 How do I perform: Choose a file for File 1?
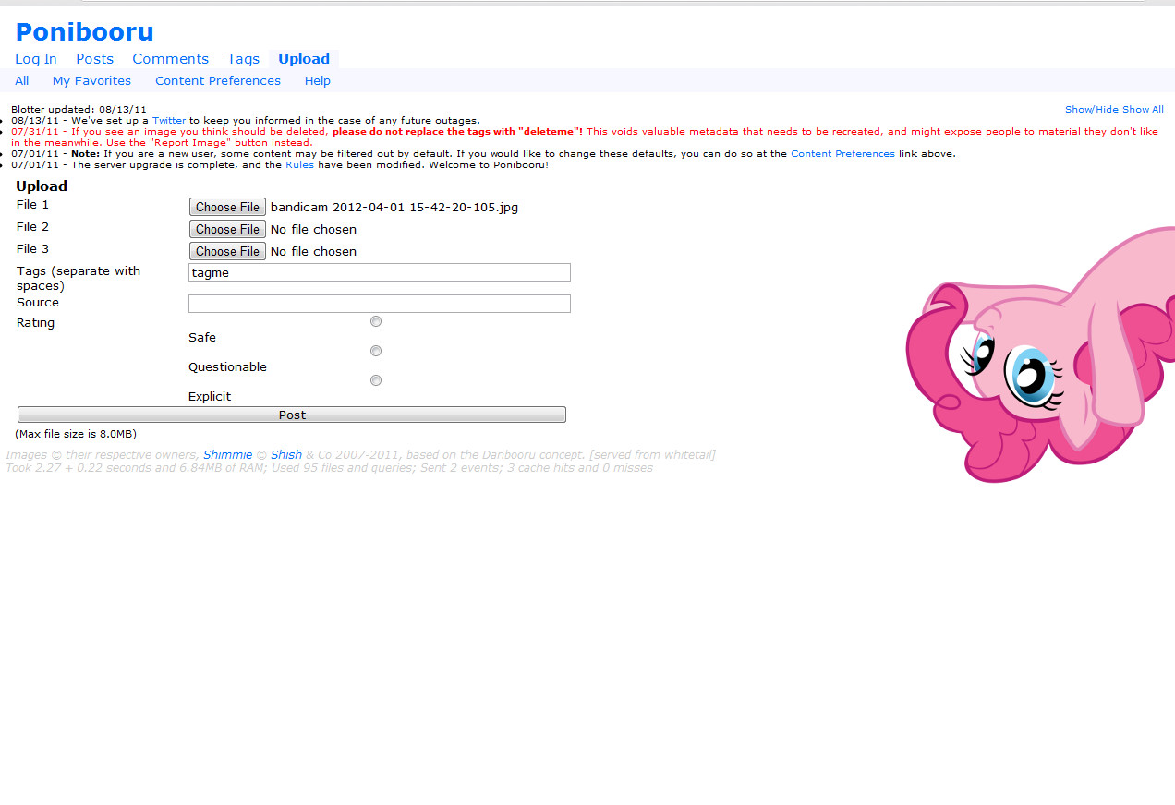[x=227, y=207]
